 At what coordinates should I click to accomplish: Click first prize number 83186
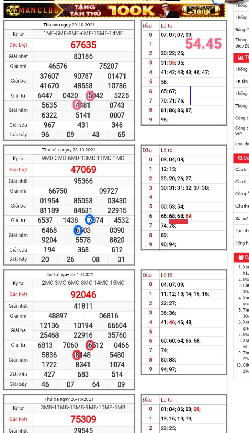click(x=83, y=56)
